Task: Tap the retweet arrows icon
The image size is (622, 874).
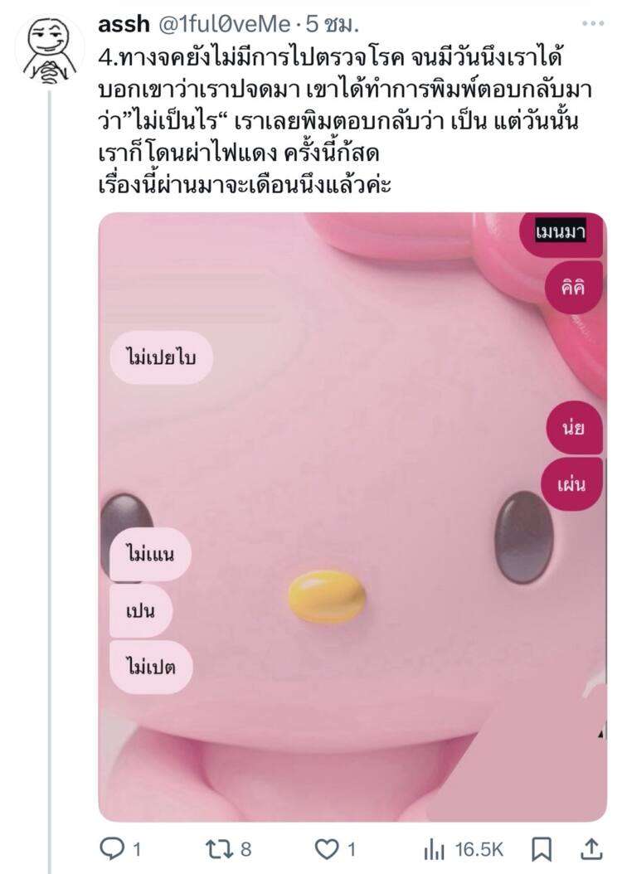Action: point(220,849)
